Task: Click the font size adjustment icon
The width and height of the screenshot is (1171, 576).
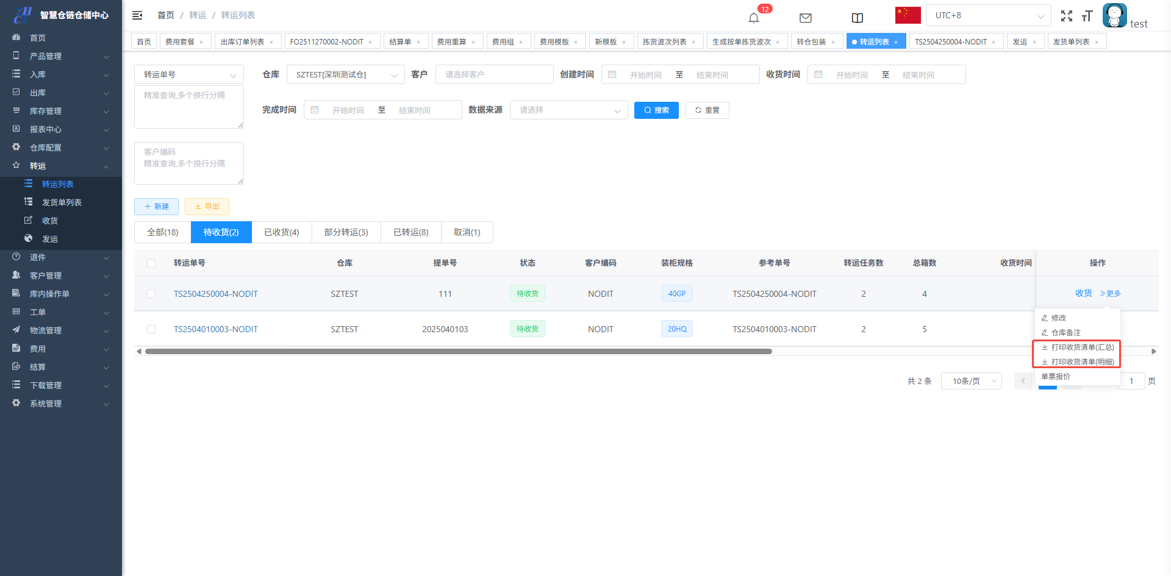Action: coord(1087,16)
